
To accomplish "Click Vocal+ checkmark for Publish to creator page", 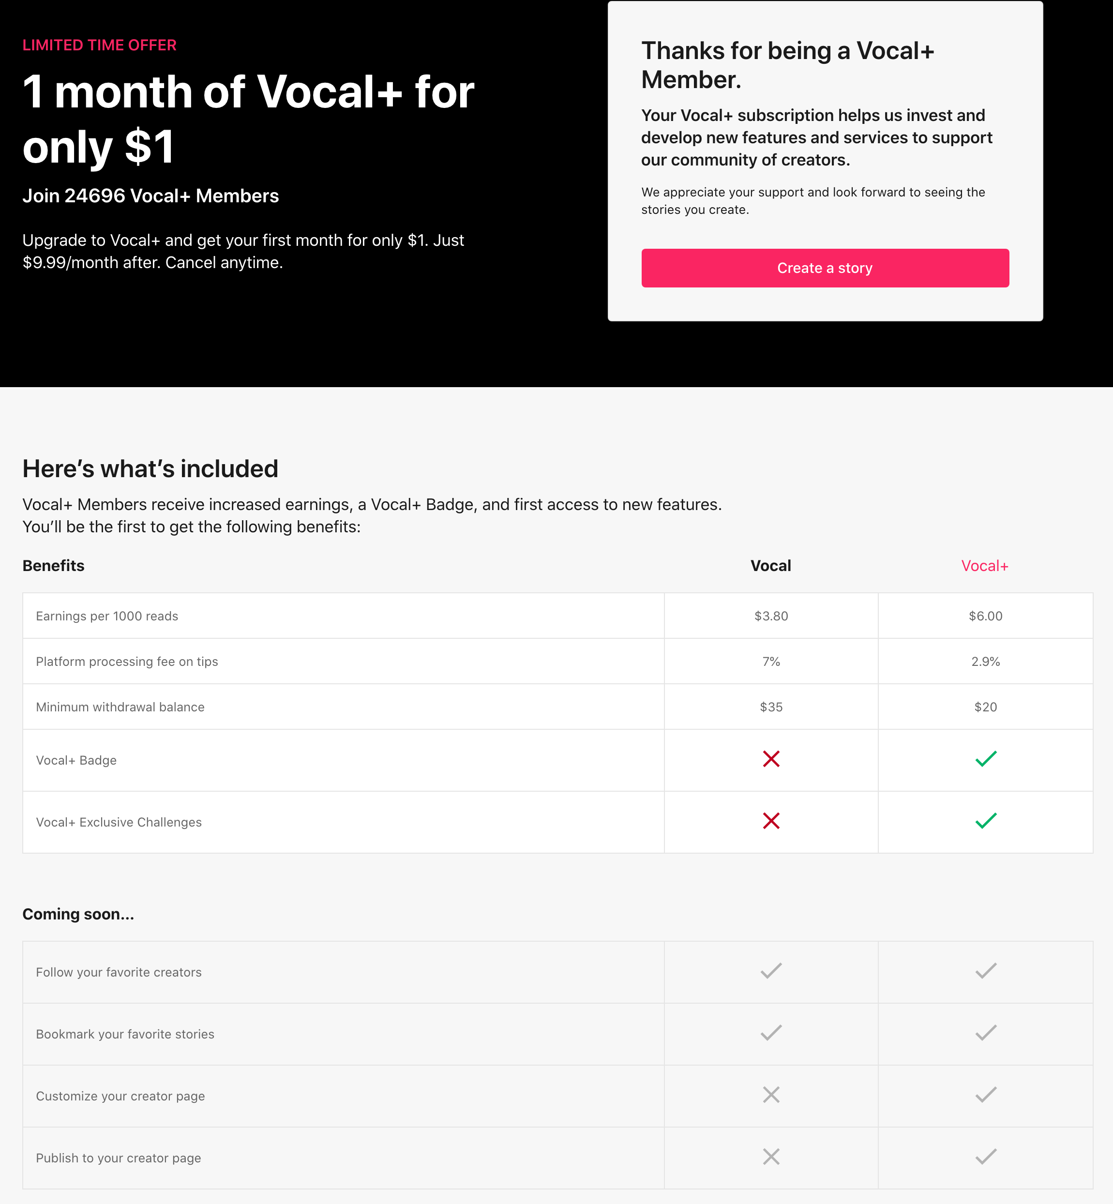I will click(985, 1157).
